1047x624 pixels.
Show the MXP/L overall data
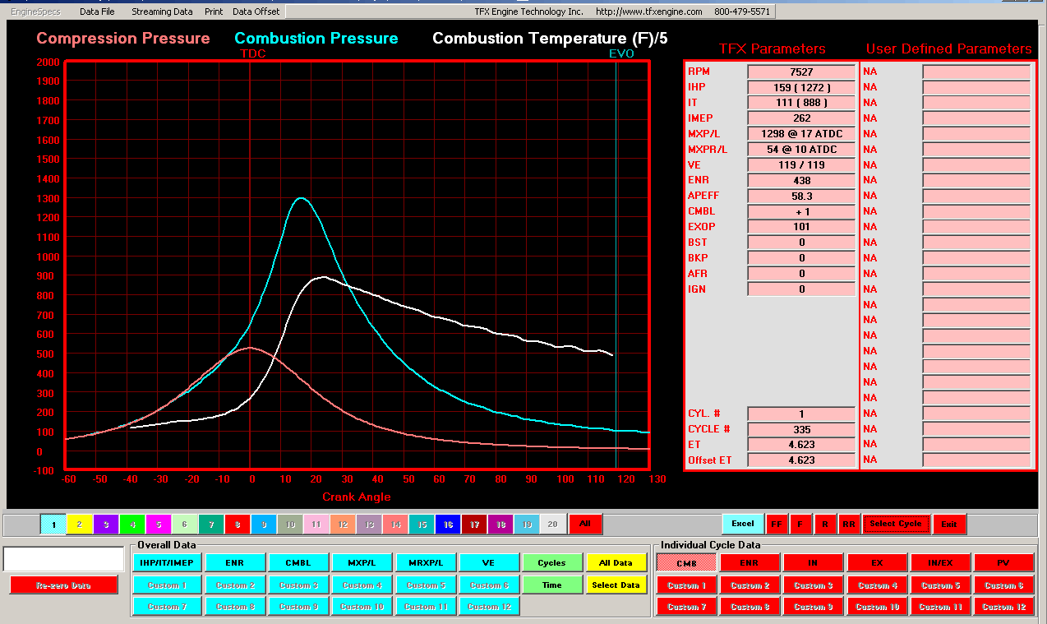362,562
